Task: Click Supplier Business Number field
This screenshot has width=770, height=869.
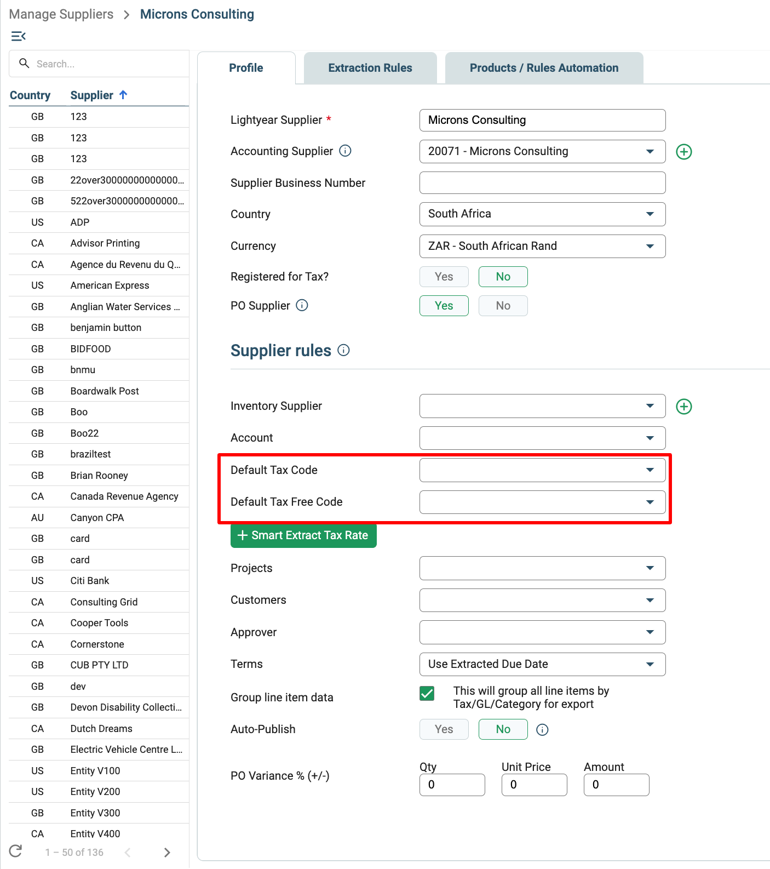Action: pos(543,183)
